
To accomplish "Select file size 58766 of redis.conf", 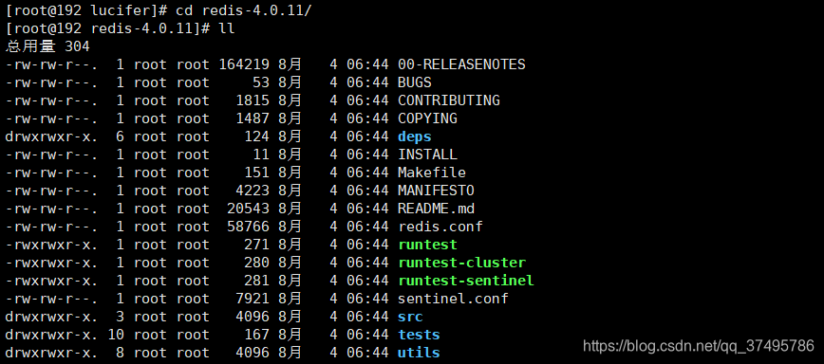I will [x=248, y=227].
